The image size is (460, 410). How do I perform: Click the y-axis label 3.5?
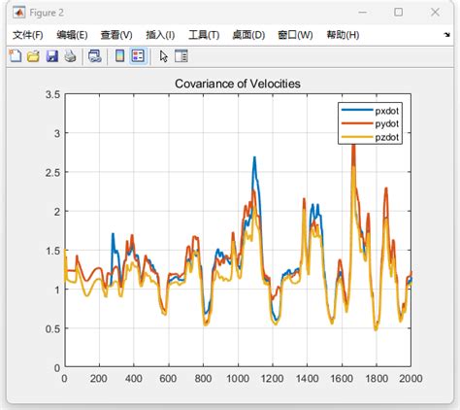53,94
